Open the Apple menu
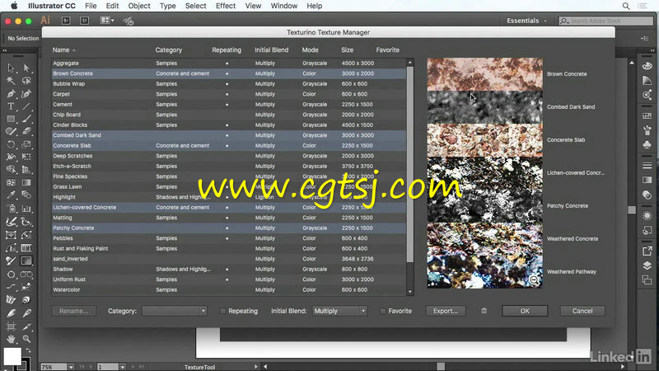Screen dimensions: 659x371 (x=14, y=6)
